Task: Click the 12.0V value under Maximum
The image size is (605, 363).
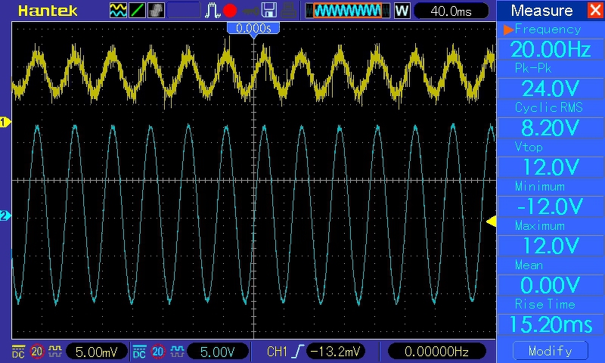Action: point(551,246)
